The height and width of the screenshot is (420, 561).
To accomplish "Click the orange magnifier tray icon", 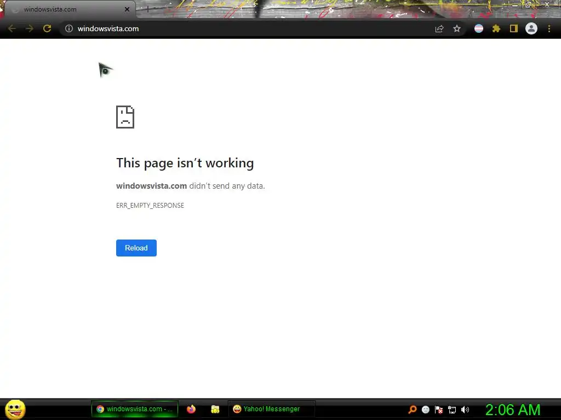I will 413,410.
